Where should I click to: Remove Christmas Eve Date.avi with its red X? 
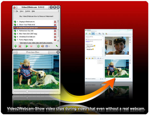(55, 37)
